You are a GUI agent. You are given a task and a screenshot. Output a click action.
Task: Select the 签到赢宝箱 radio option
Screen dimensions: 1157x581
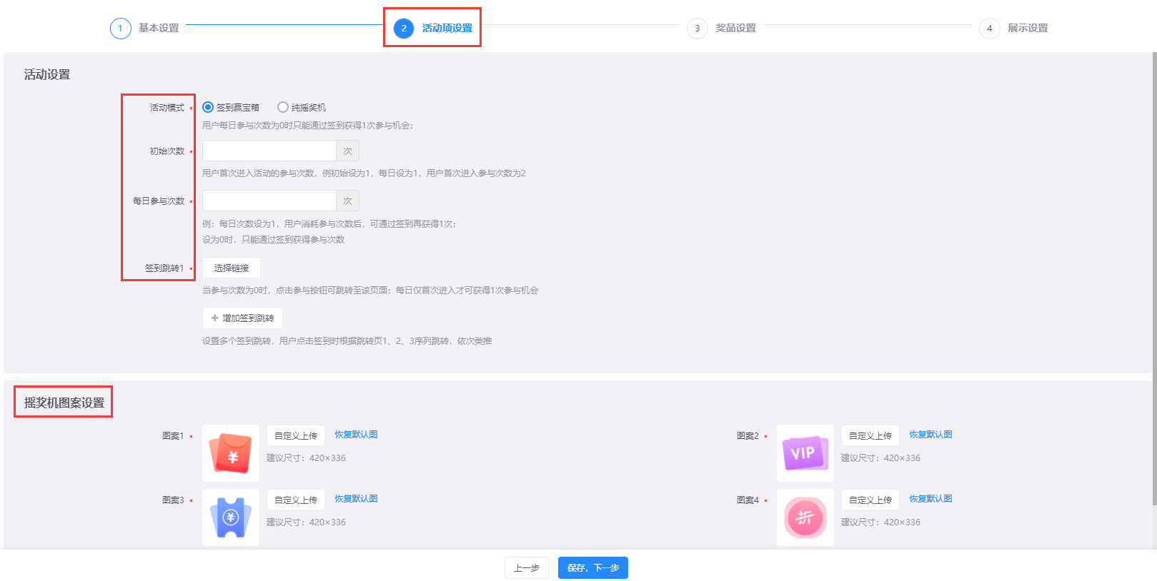208,107
